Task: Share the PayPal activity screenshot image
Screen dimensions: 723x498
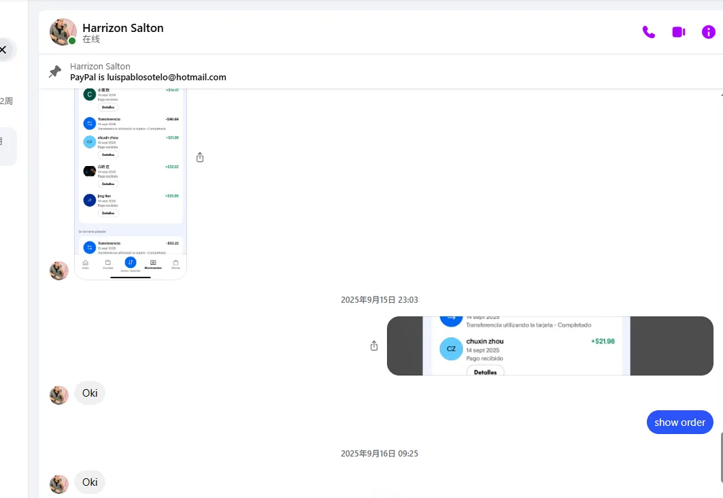Action: 200,157
